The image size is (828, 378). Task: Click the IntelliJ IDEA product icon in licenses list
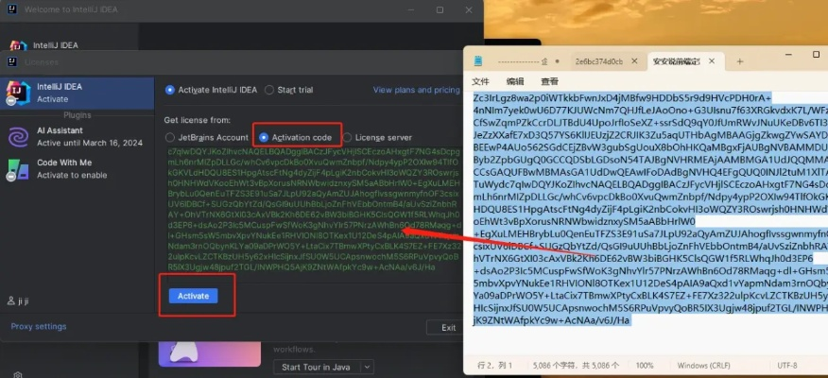point(17,94)
